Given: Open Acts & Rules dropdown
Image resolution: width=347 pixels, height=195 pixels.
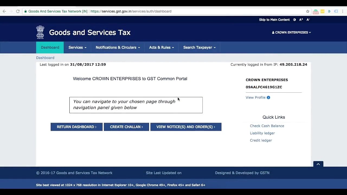Looking at the screenshot, I should point(162,47).
